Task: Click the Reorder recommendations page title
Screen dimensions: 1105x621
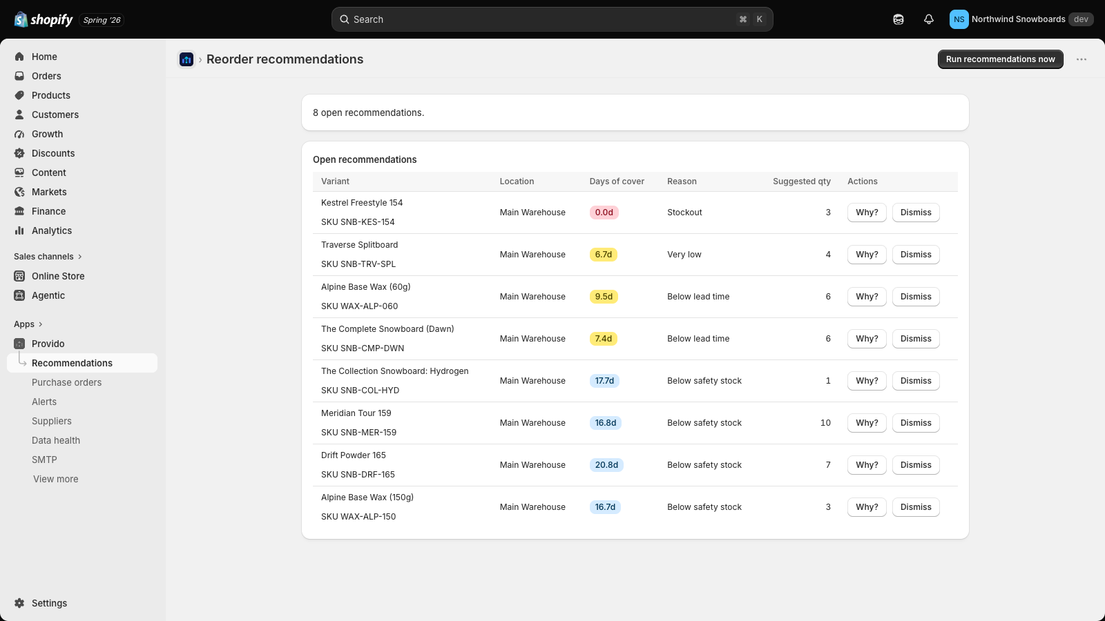Action: 285,59
